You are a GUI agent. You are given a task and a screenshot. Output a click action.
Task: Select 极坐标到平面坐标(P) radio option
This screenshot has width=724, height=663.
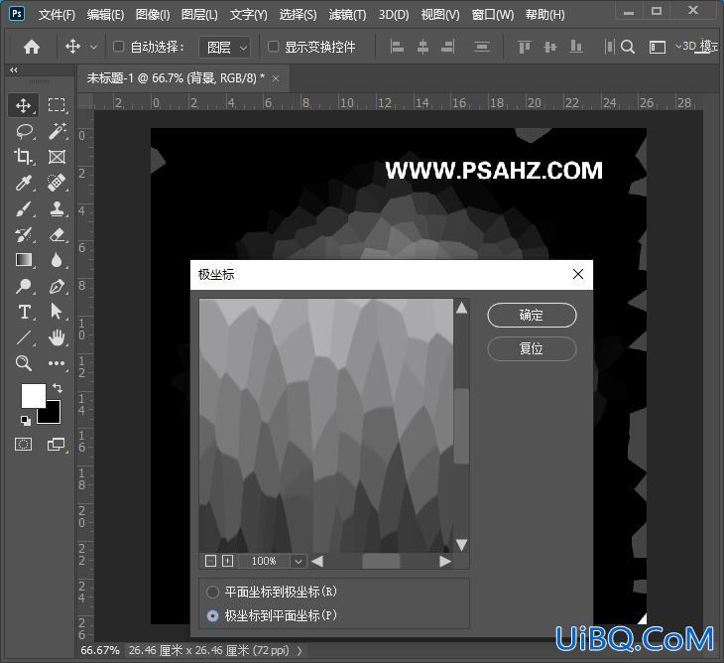(212, 616)
